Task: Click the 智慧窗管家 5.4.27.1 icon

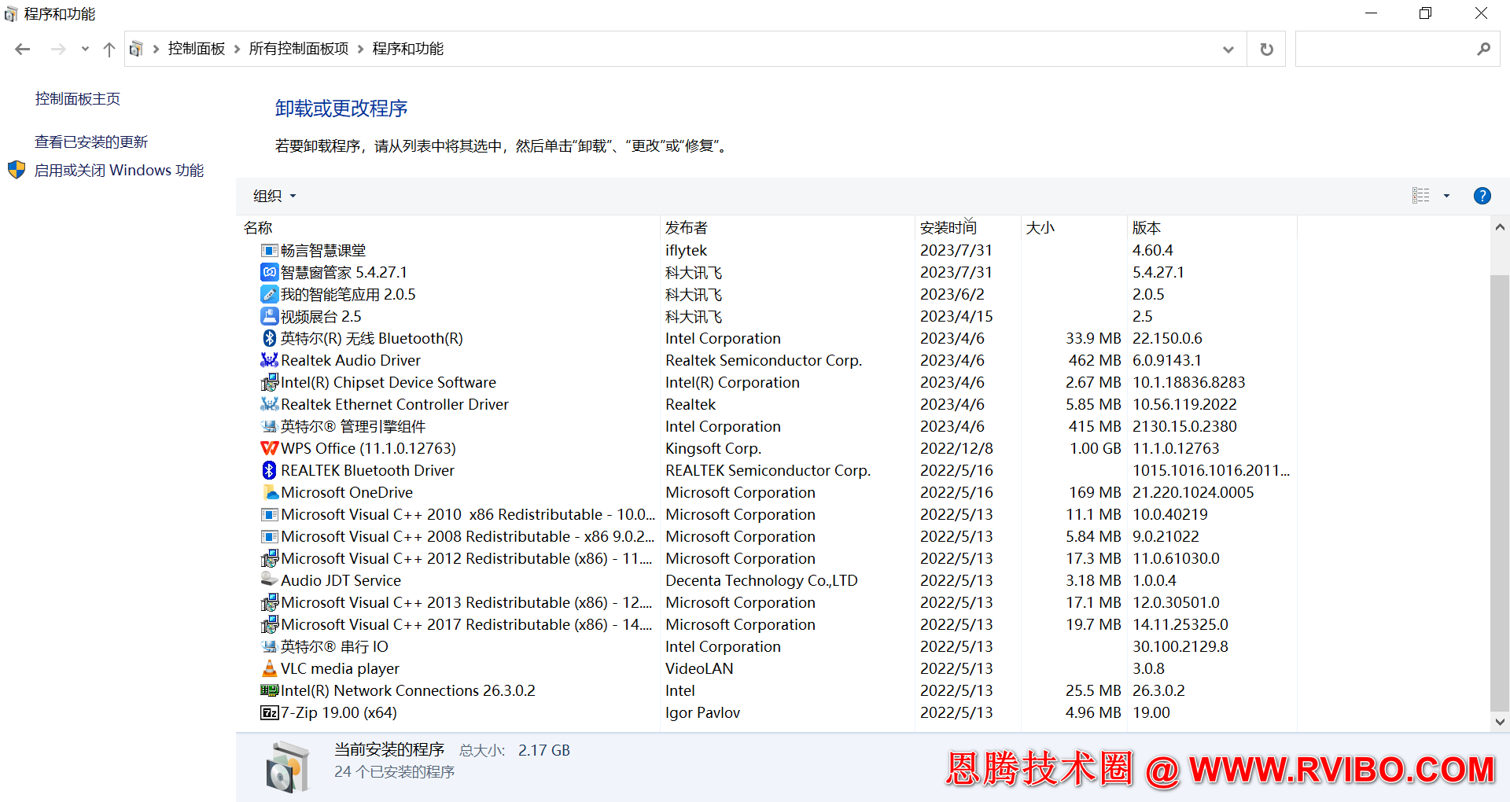Action: pyautogui.click(x=269, y=272)
